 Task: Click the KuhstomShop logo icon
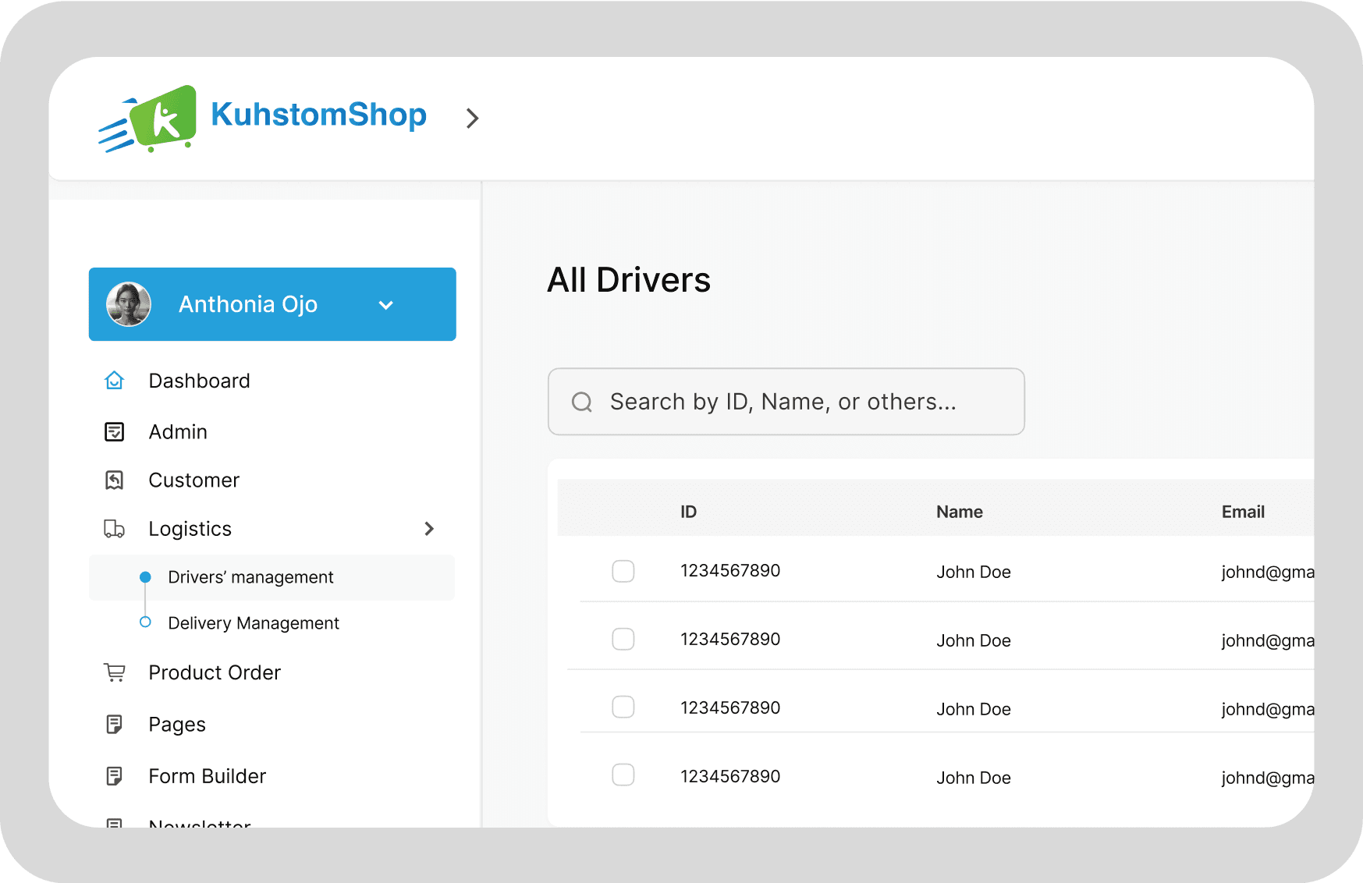tap(147, 118)
